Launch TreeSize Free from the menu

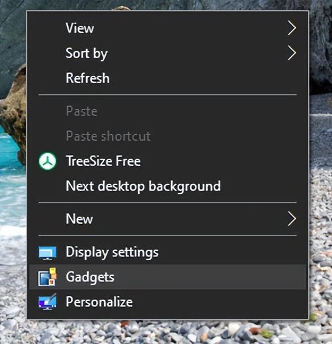pyautogui.click(x=168, y=161)
